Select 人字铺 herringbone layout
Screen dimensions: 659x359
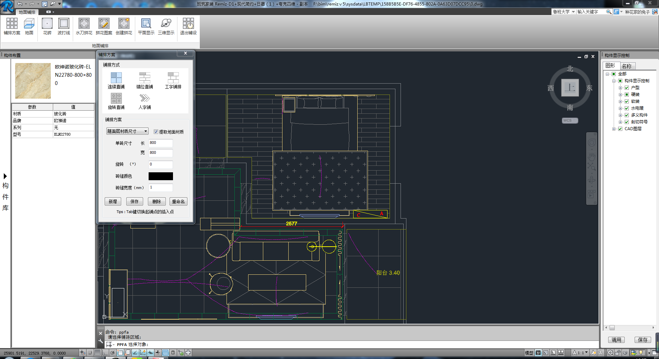pos(145,101)
